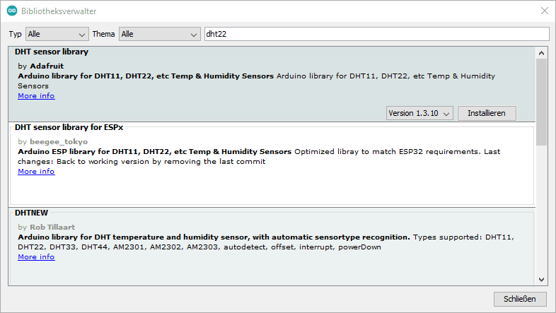Screen dimensions: 556x313
Task: Click the Arduino logo icon in title bar
Action: pos(12,11)
